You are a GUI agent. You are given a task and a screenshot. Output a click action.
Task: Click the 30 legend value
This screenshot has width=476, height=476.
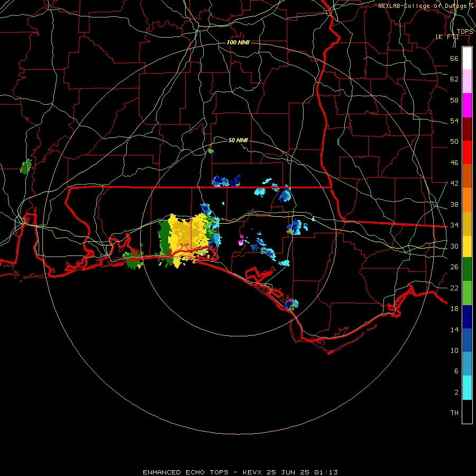[x=454, y=246]
